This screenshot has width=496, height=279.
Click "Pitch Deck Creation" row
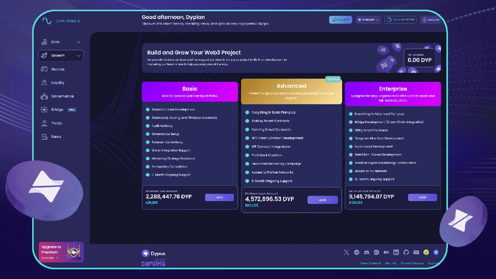click(267, 155)
